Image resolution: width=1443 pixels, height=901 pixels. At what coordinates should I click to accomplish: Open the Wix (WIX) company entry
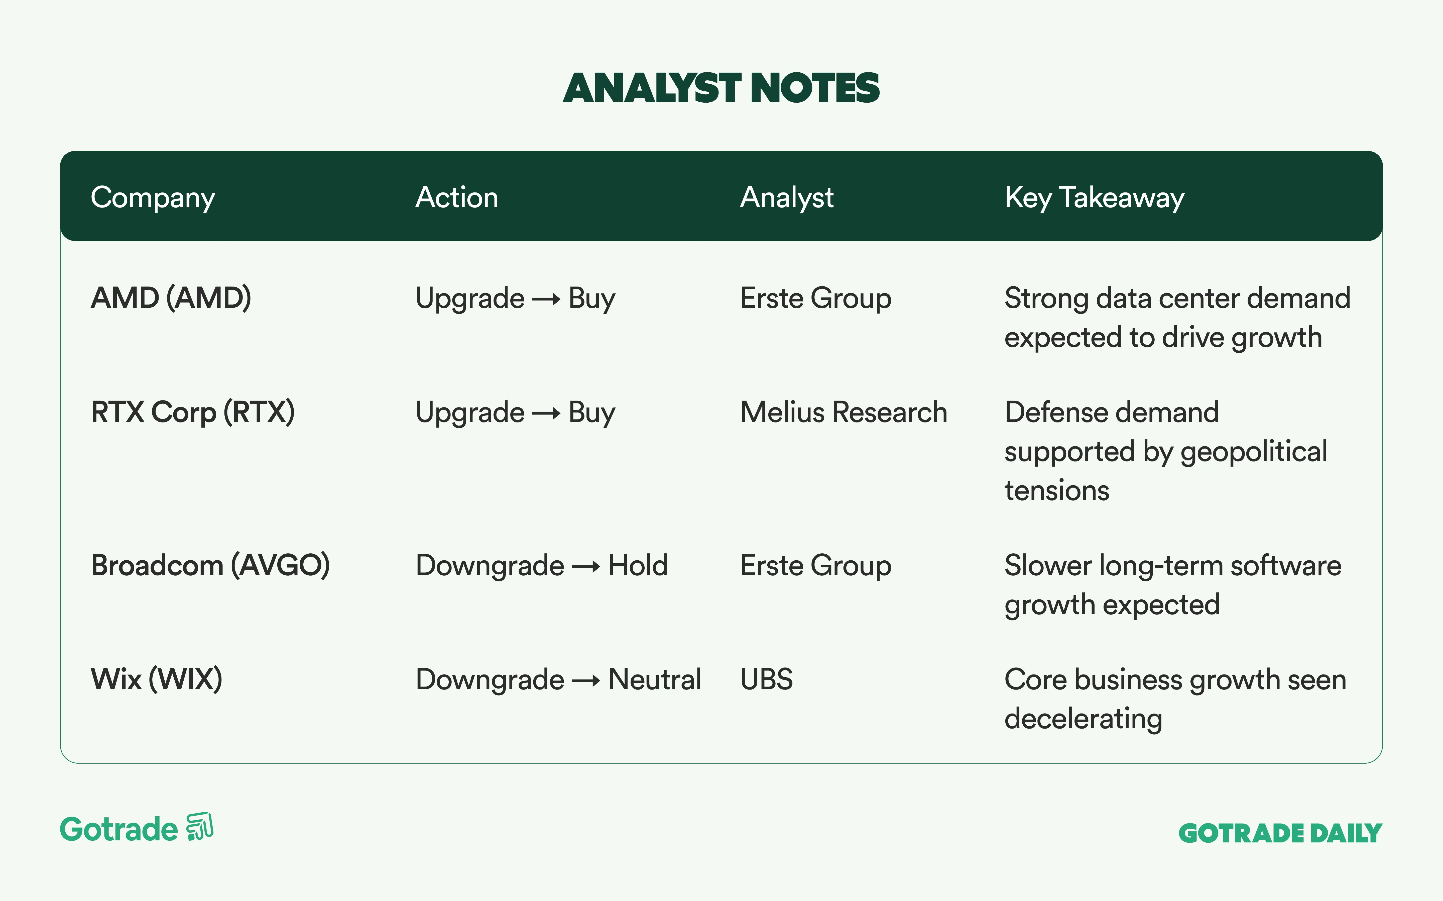[x=157, y=679]
